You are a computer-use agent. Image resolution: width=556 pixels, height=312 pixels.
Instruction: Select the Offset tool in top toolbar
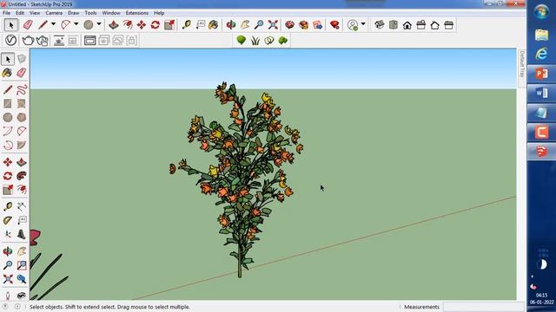pyautogui.click(x=128, y=25)
